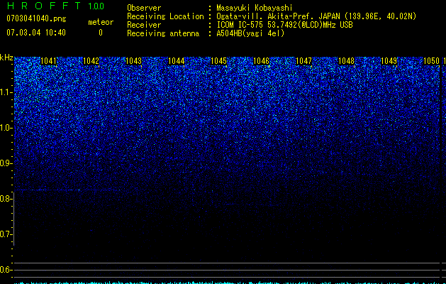Select the Ogata-vill. Akita-Pref. JAPAN location text

pyautogui.click(x=316, y=16)
